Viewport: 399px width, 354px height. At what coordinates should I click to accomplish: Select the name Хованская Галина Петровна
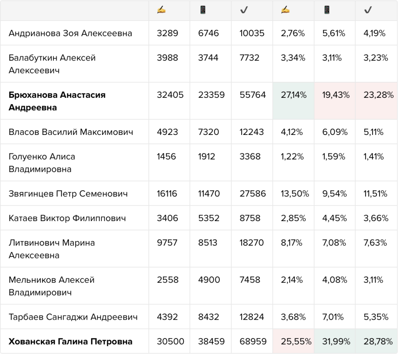(x=71, y=341)
